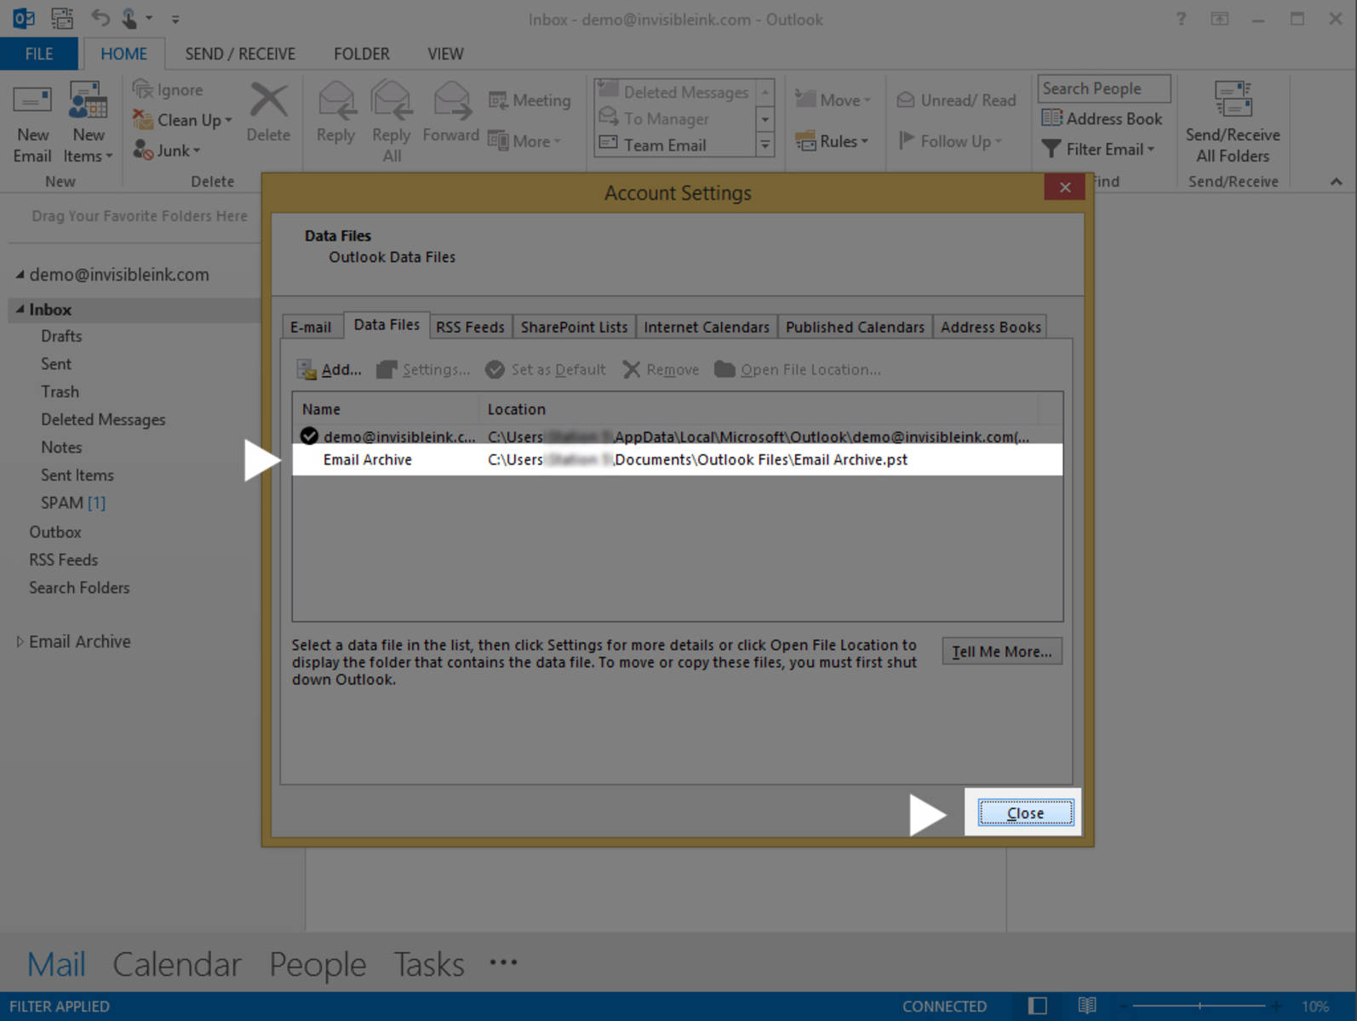Viewport: 1357px width, 1021px height.
Task: Switch to the VIEW ribbon tab
Action: (x=445, y=54)
